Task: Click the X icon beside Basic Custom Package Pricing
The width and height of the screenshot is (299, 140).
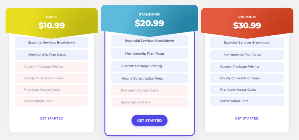Action: (x=20, y=66)
